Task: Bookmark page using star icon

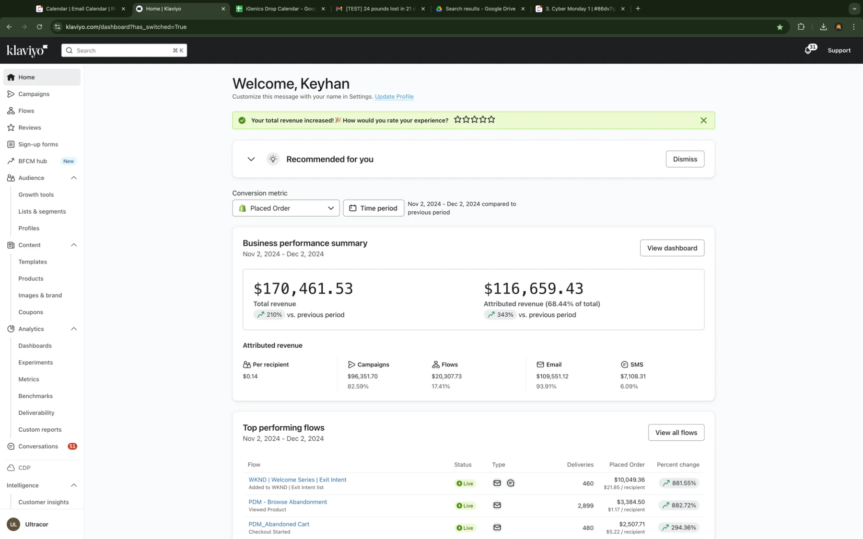Action: 780,27
